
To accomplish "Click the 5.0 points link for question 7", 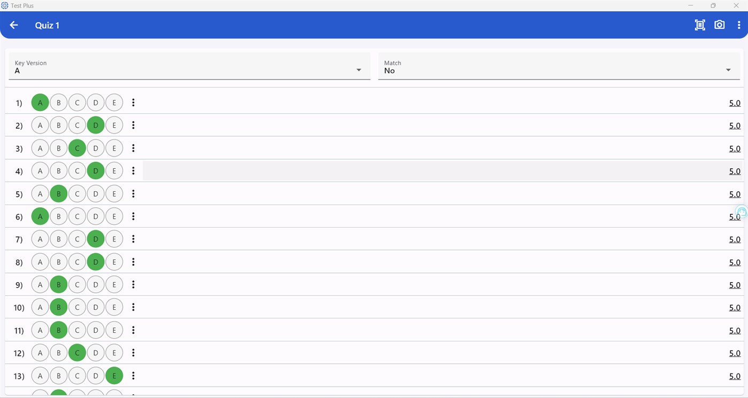I will (734, 239).
